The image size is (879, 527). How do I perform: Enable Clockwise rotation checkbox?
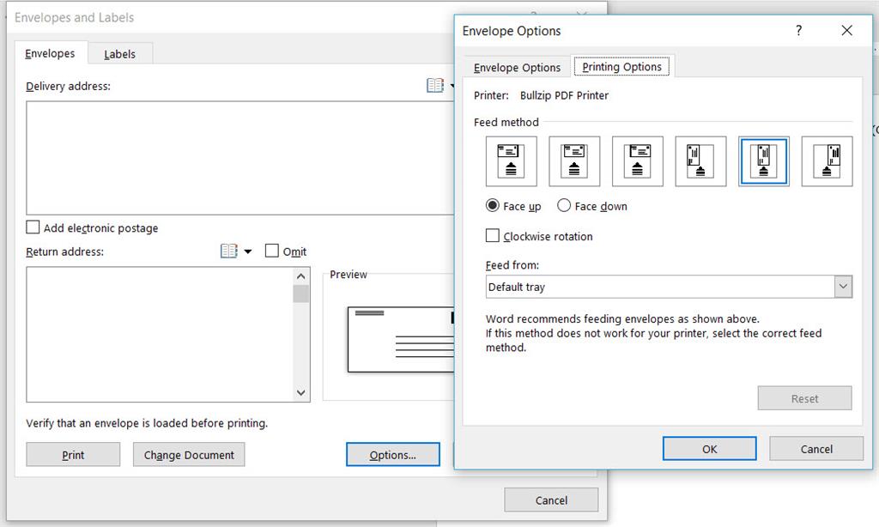[492, 235]
